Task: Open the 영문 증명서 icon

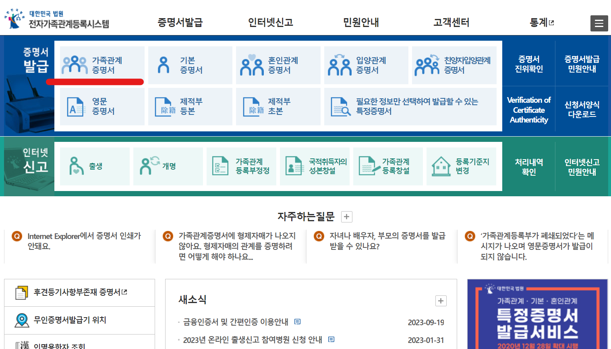Action: (102, 106)
